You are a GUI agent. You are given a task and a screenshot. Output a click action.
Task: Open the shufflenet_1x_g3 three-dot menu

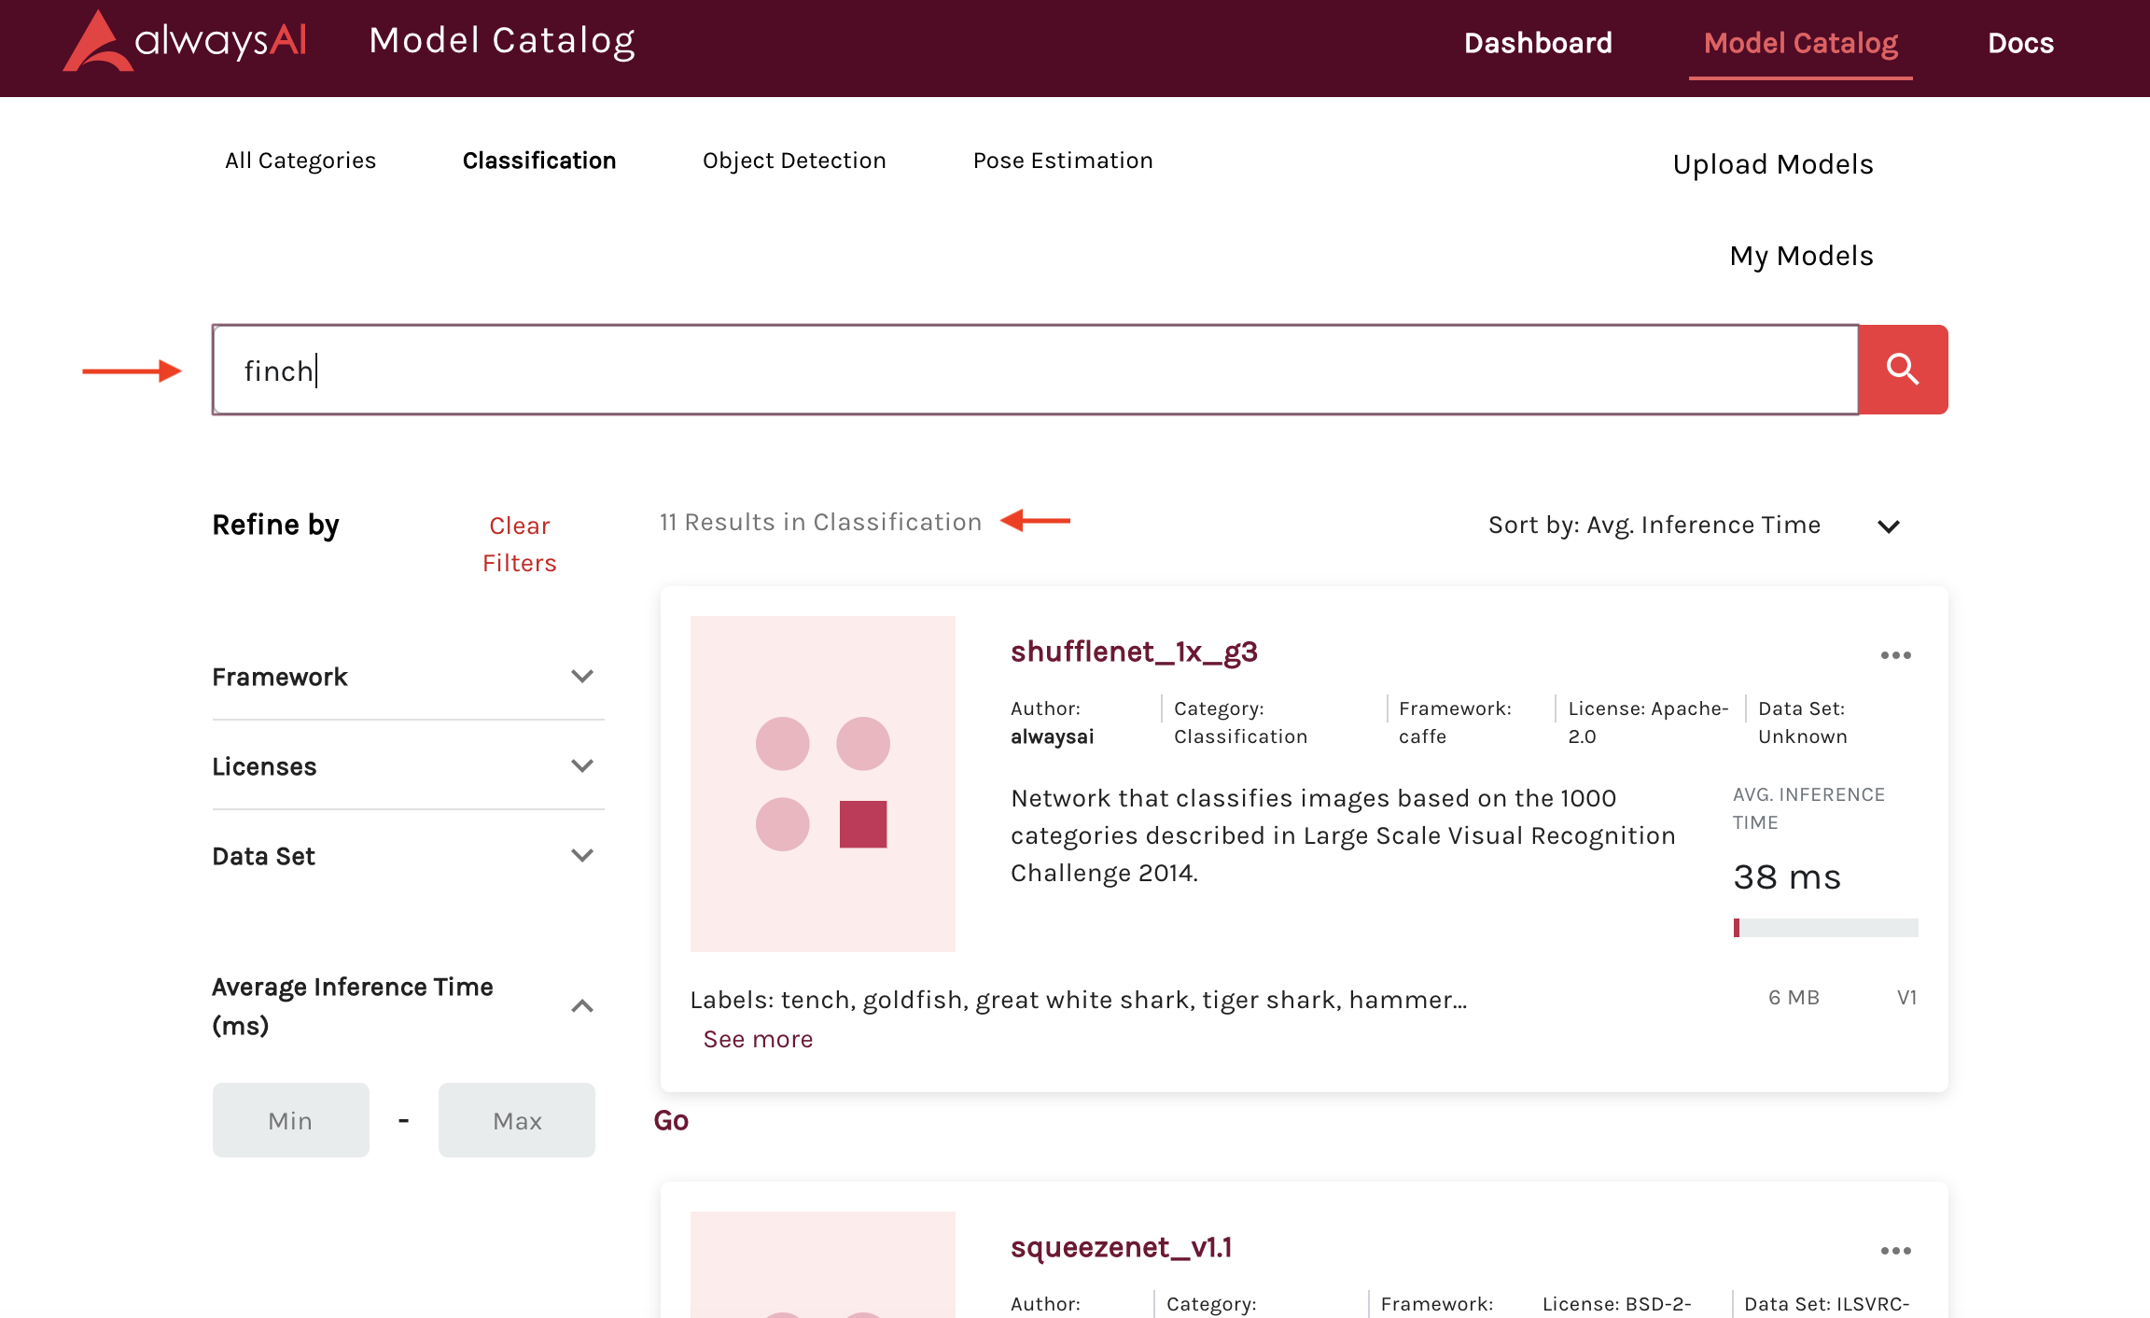point(1895,655)
